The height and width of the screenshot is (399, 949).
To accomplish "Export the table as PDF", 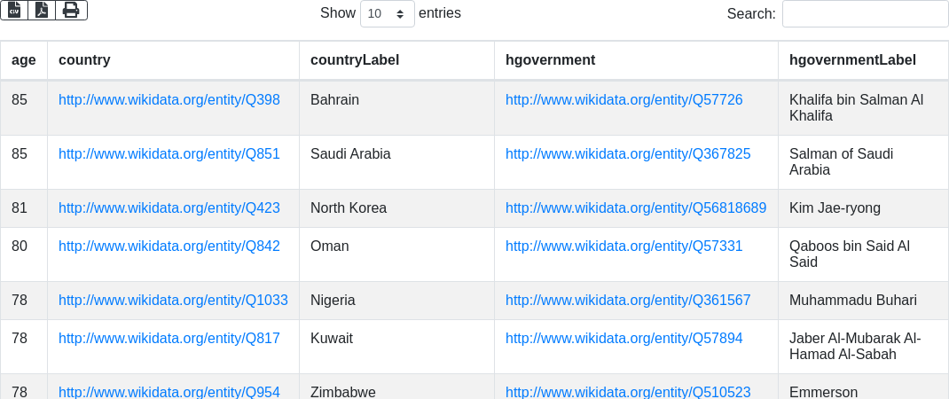I will [42, 10].
